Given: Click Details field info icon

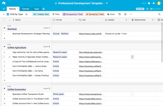Looking at the screenshot, I should pyautogui.click(x=126, y=20).
